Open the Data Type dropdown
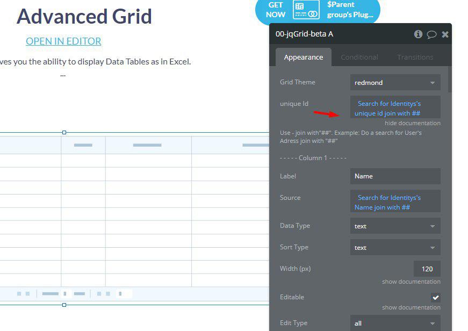 click(x=395, y=226)
